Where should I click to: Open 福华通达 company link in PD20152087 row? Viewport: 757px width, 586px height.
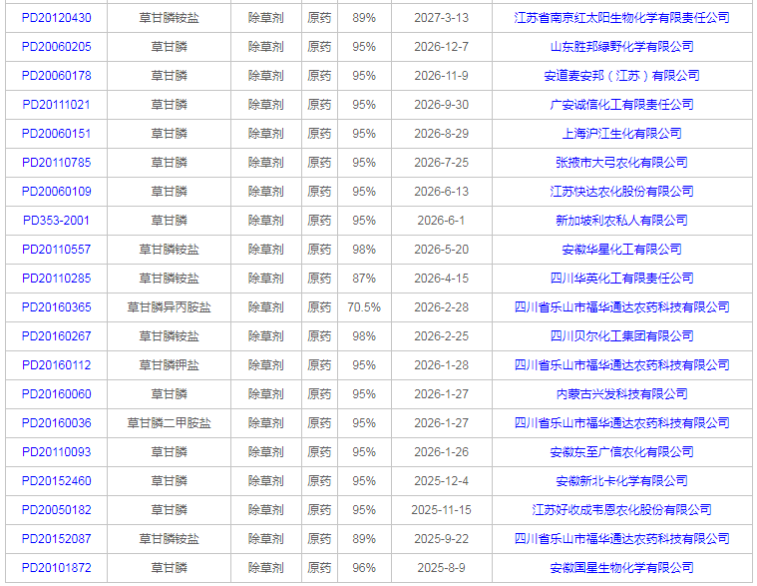click(621, 540)
